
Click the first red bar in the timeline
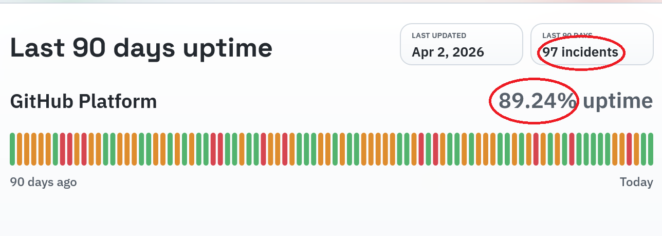pos(63,149)
